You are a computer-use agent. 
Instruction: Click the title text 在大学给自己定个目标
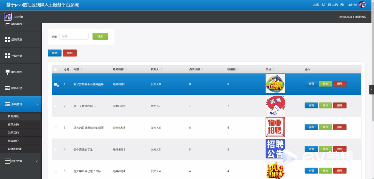pyautogui.click(x=87, y=171)
